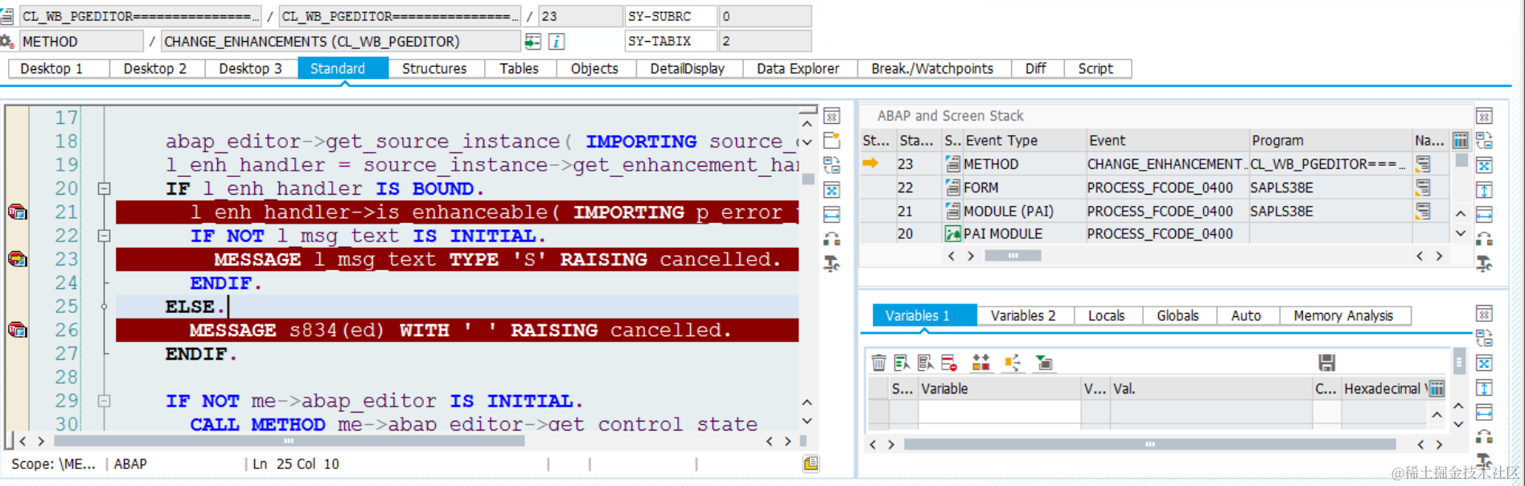The width and height of the screenshot is (1525, 486).
Task: Click vertical maximize icon beside ABAP stack
Action: (x=1484, y=191)
